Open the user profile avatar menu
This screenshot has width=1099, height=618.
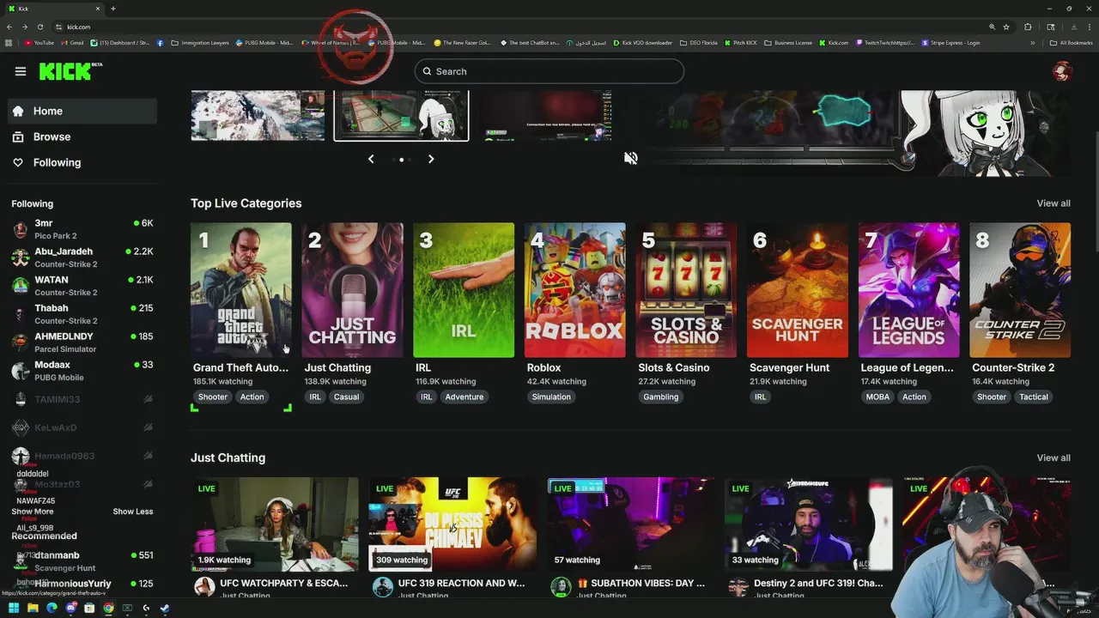pyautogui.click(x=1062, y=71)
